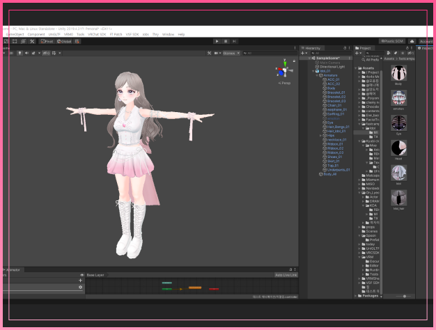Switch to the Inspector tab
436x330 pixels.
tap(425, 48)
